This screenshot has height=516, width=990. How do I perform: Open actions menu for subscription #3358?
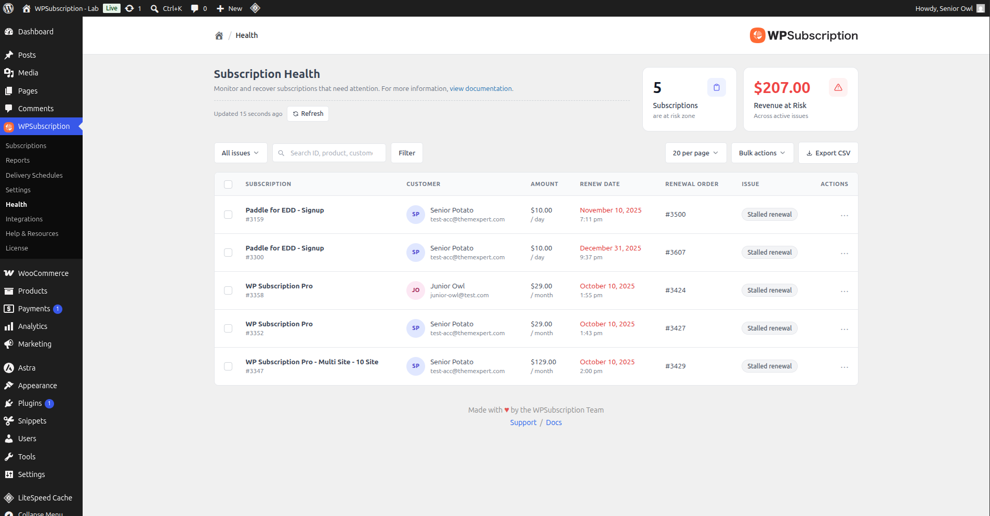844,291
